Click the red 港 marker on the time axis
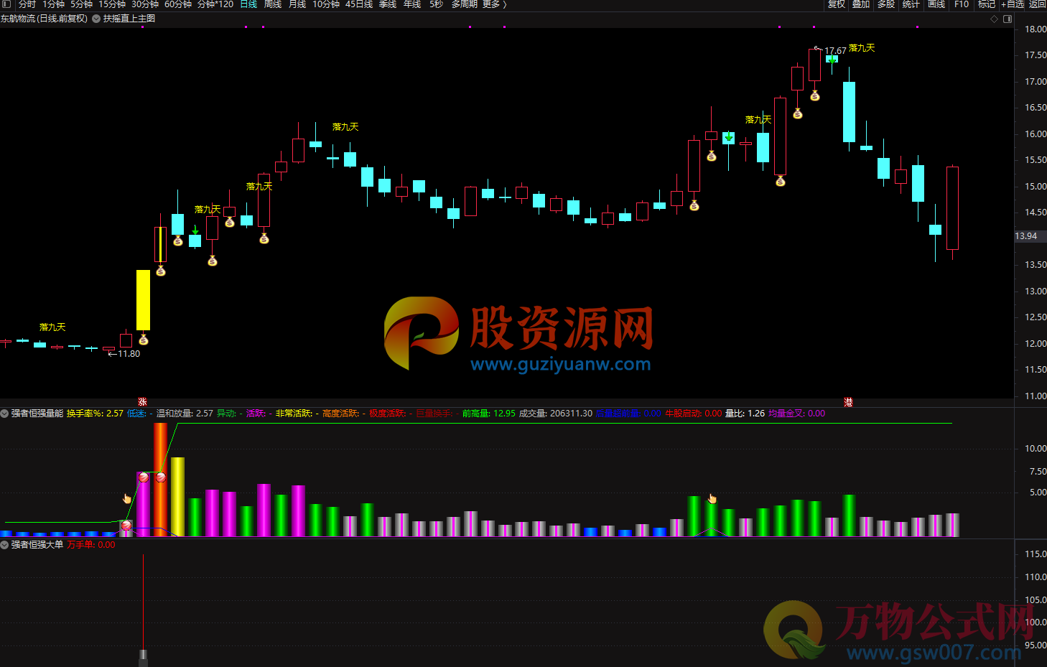 tap(848, 402)
